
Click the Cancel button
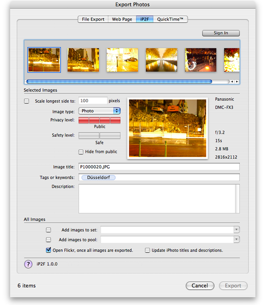[x=200, y=286]
